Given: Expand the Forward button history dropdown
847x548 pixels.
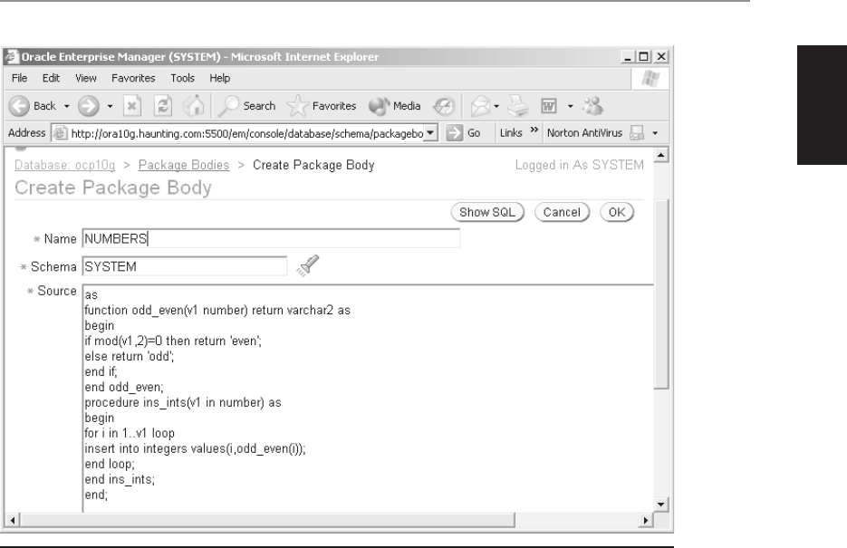Looking at the screenshot, I should pos(110,106).
